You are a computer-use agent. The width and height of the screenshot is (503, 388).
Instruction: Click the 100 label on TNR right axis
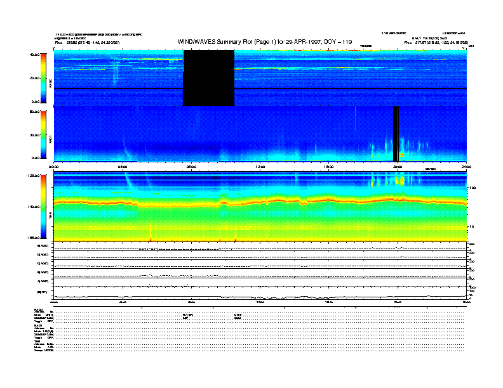click(473, 188)
